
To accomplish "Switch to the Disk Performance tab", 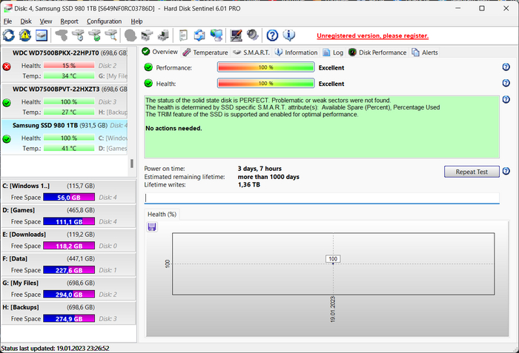I will (x=377, y=53).
